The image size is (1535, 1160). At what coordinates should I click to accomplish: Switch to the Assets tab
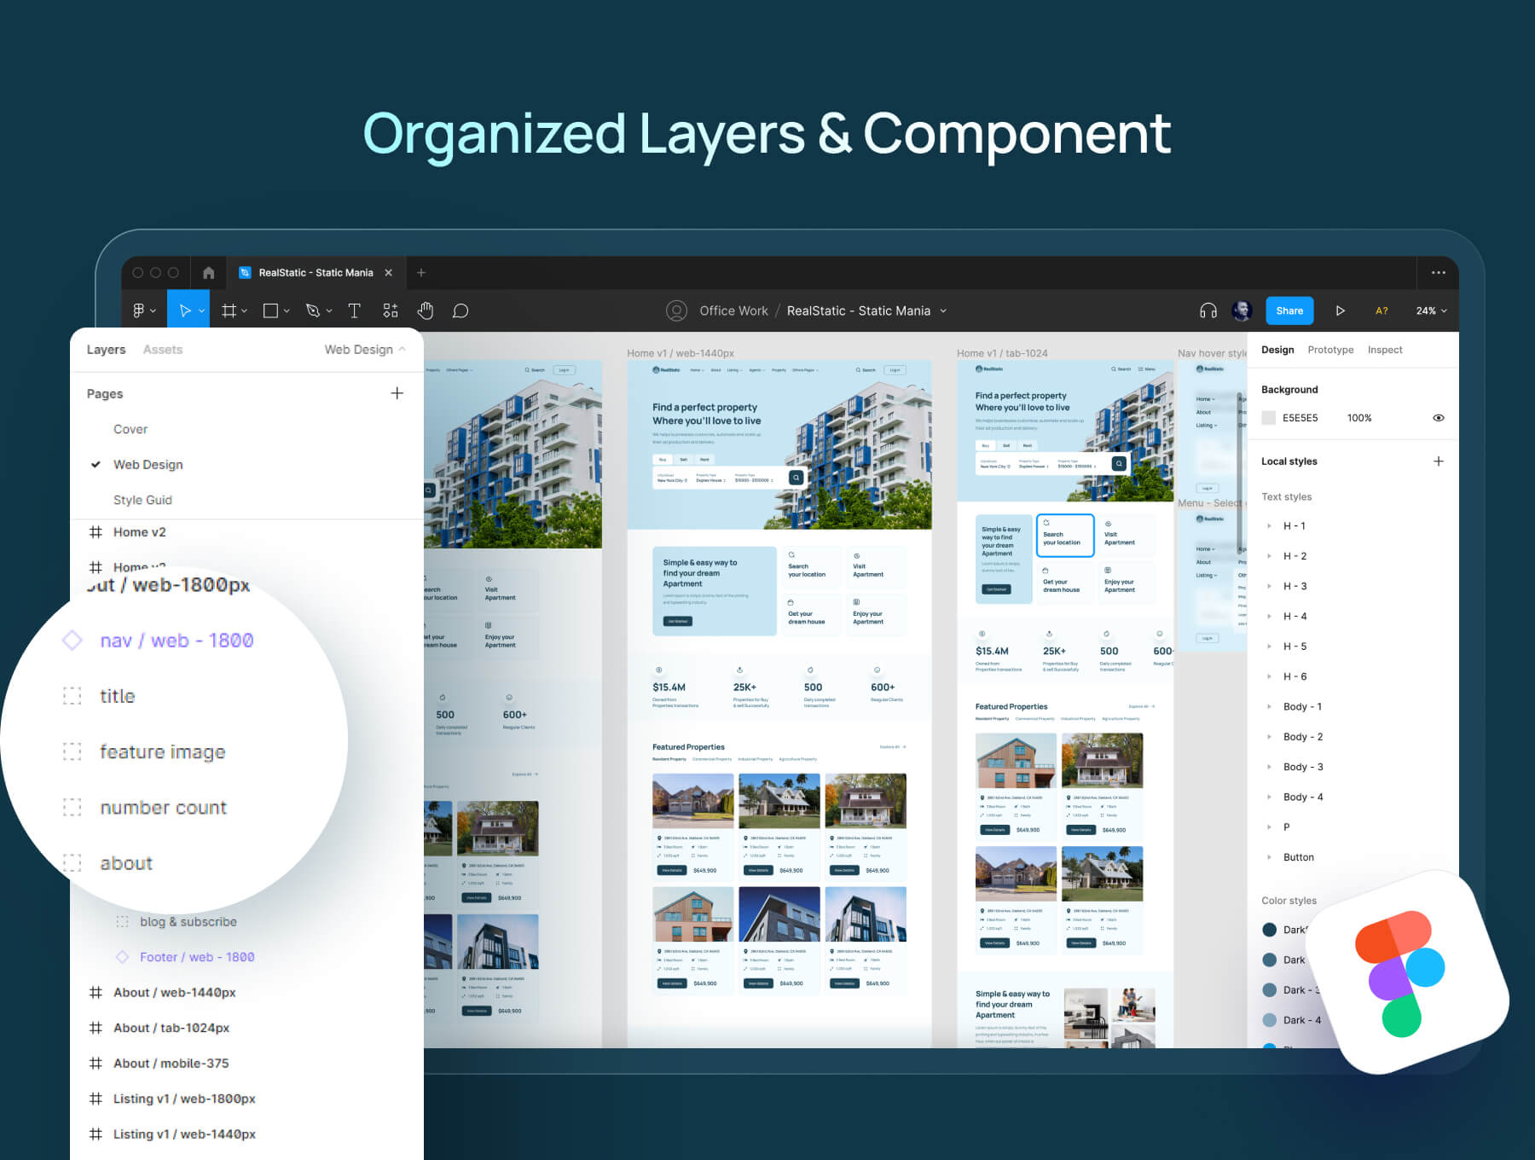163,350
